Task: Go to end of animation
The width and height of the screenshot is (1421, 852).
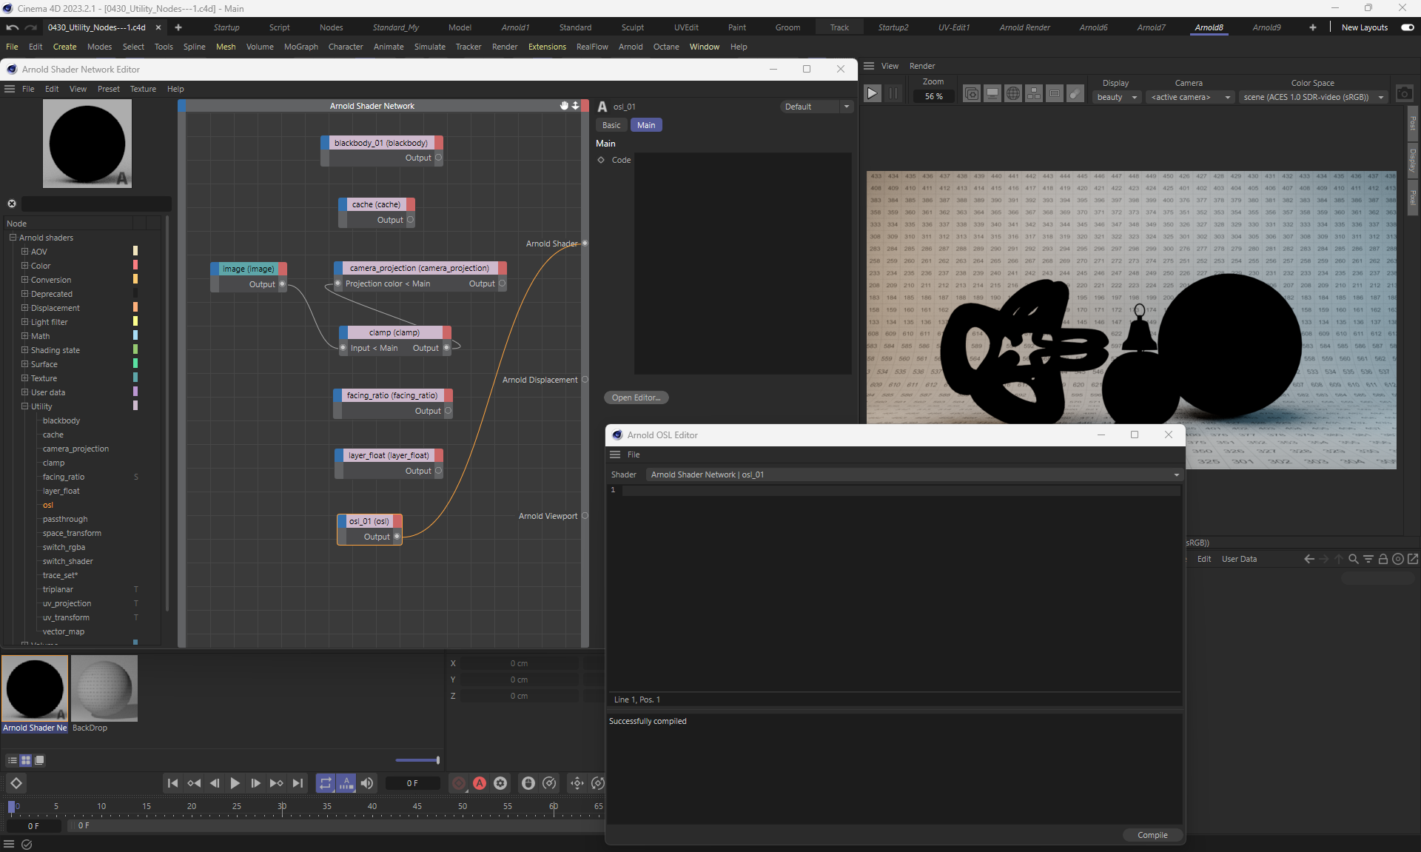Action: (x=298, y=783)
